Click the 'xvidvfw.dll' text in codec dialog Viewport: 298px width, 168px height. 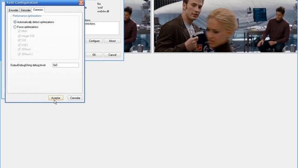tap(103, 11)
